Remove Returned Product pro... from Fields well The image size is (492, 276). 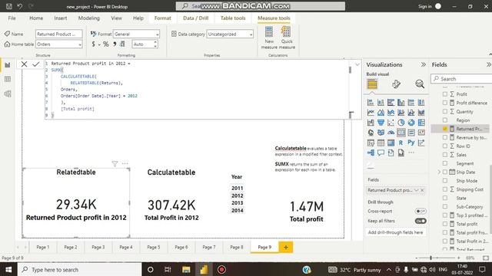pos(422,190)
